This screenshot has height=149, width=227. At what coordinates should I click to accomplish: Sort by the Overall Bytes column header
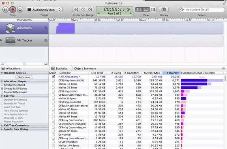tap(152, 73)
